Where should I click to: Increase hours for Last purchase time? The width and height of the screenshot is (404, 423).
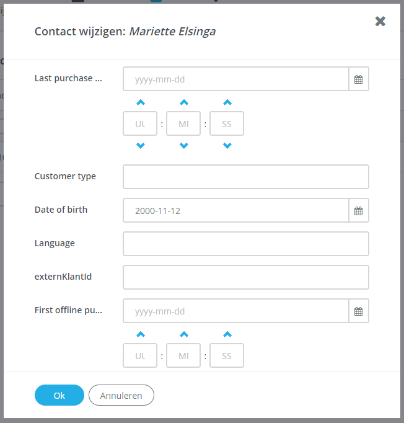[141, 102]
